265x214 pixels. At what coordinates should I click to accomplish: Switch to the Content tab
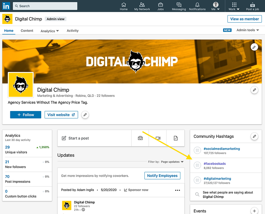(27, 31)
